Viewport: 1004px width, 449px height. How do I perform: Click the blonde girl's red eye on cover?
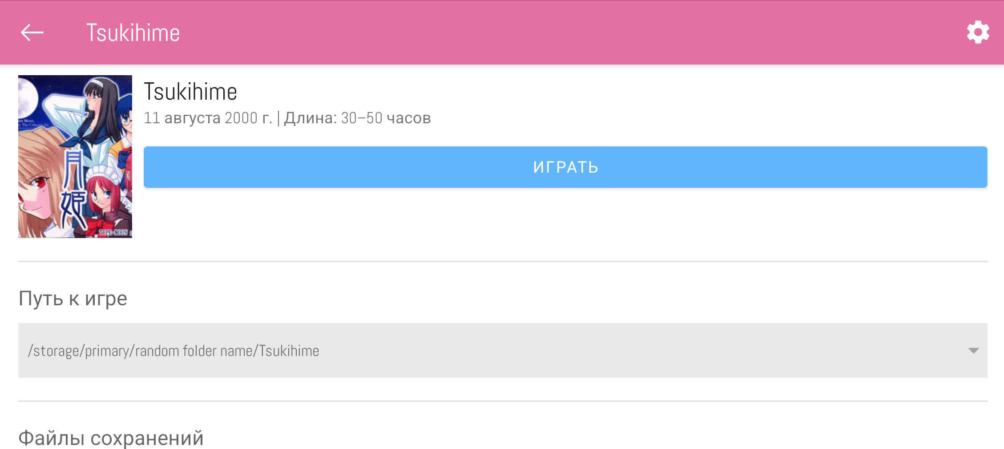[38, 182]
